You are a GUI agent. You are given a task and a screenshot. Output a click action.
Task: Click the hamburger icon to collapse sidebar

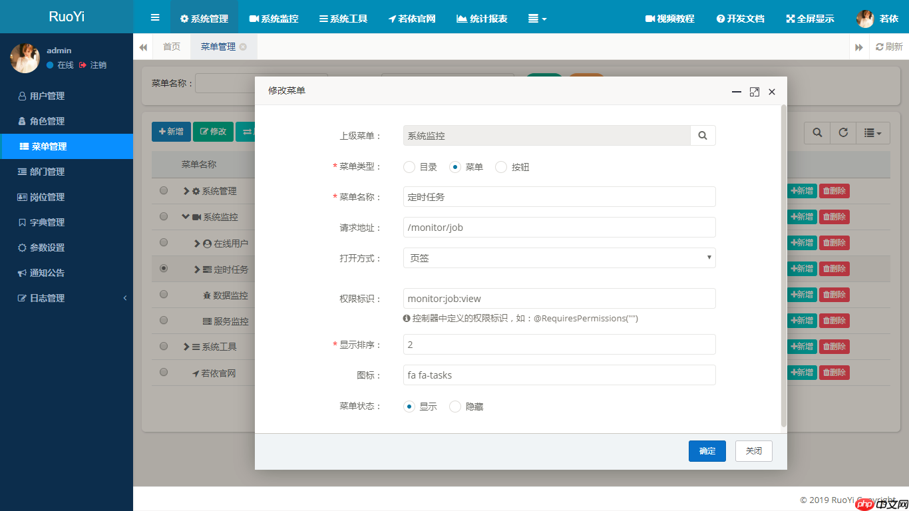[x=154, y=17]
